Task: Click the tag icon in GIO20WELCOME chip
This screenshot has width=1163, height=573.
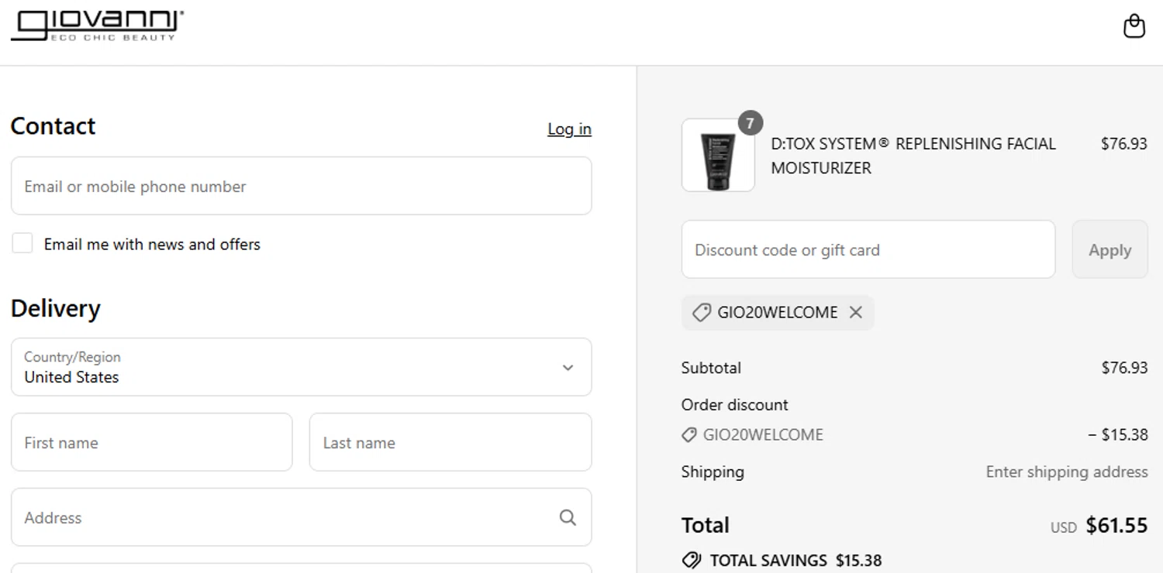Action: tap(701, 312)
